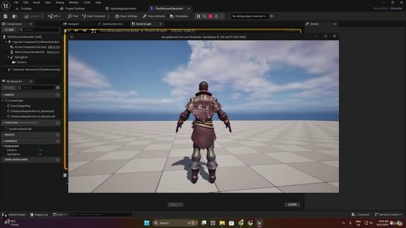Select the Arrow Component row
The image size is (406, 228).
30,47
